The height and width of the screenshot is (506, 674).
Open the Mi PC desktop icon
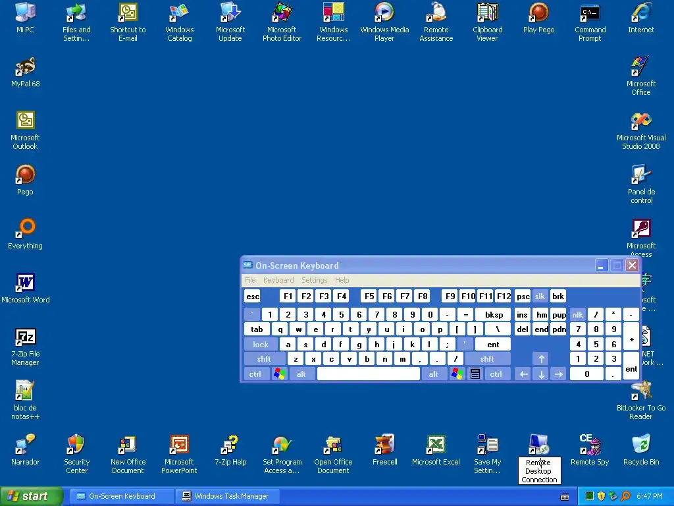25,13
